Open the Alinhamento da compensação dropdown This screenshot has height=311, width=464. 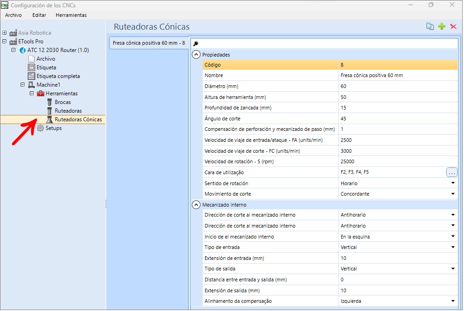tap(453, 301)
